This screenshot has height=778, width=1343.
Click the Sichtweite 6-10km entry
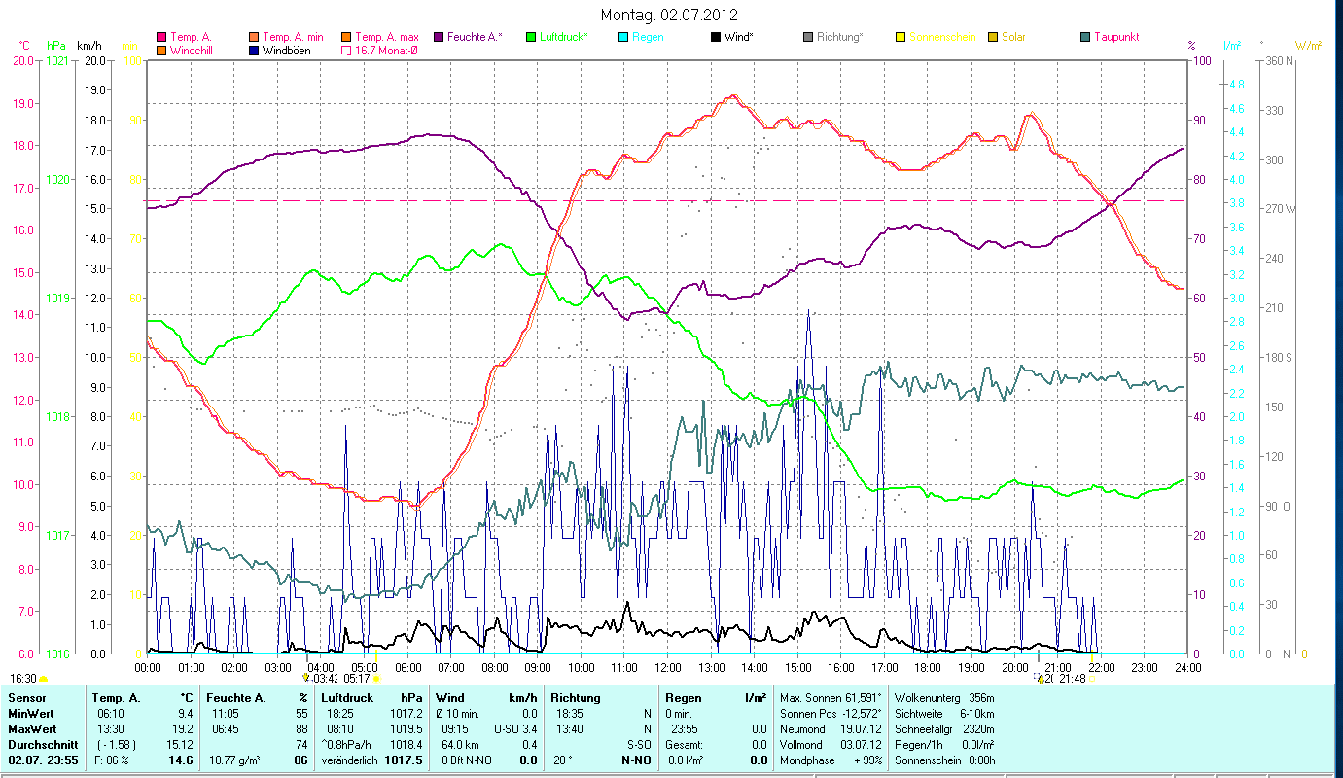[x=944, y=714]
